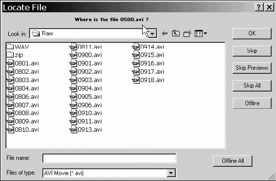276x181 pixels.
Task: Select the 0900.avi file icon
Action: [x=73, y=55]
